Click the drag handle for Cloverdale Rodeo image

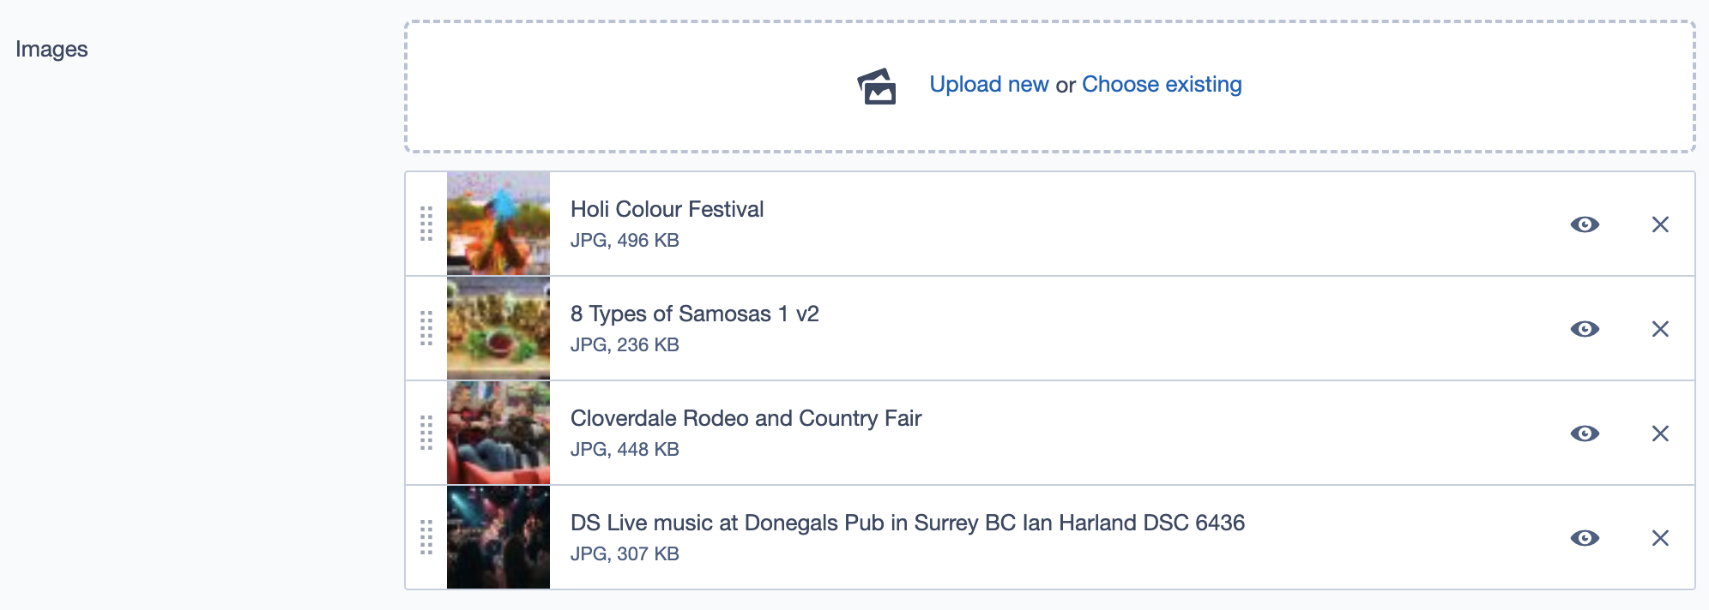[426, 433]
